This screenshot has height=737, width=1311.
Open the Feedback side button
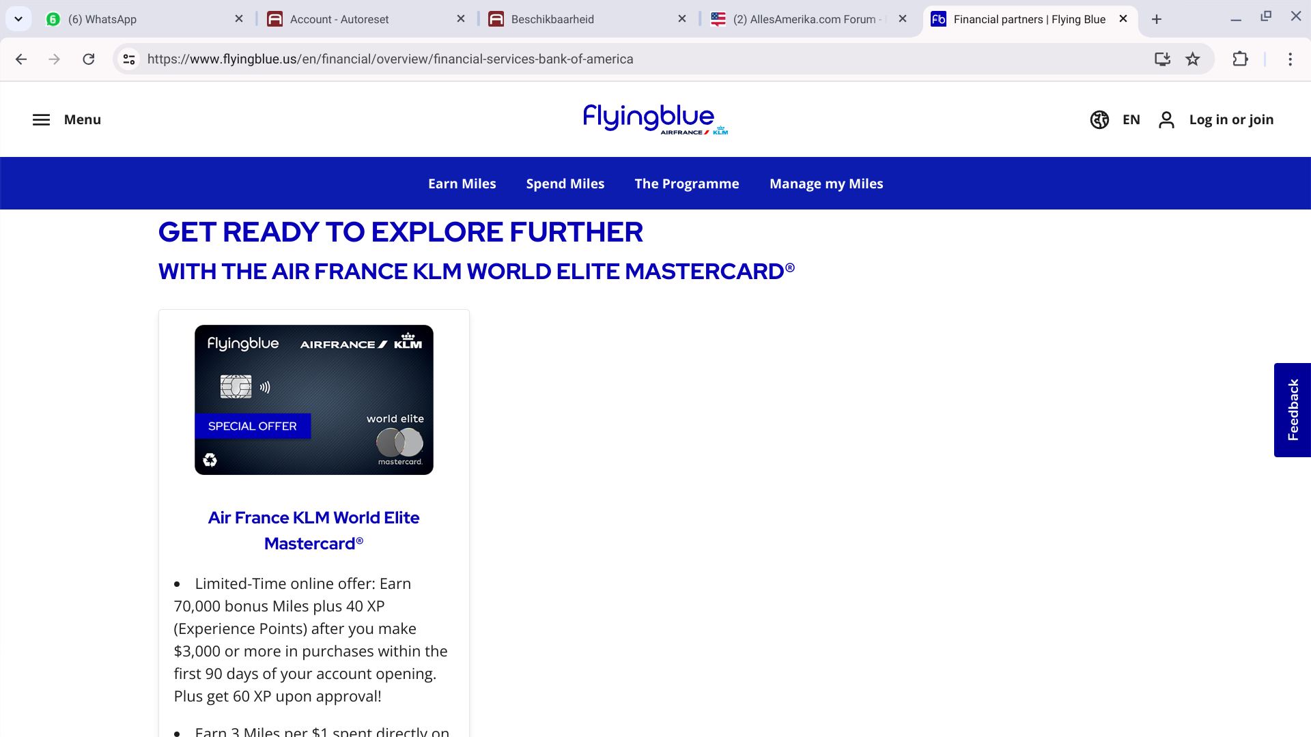point(1292,410)
